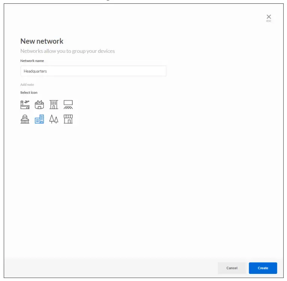Viewport: 287px width, 281px height.
Task: Click the New network heading
Action: coord(42,41)
